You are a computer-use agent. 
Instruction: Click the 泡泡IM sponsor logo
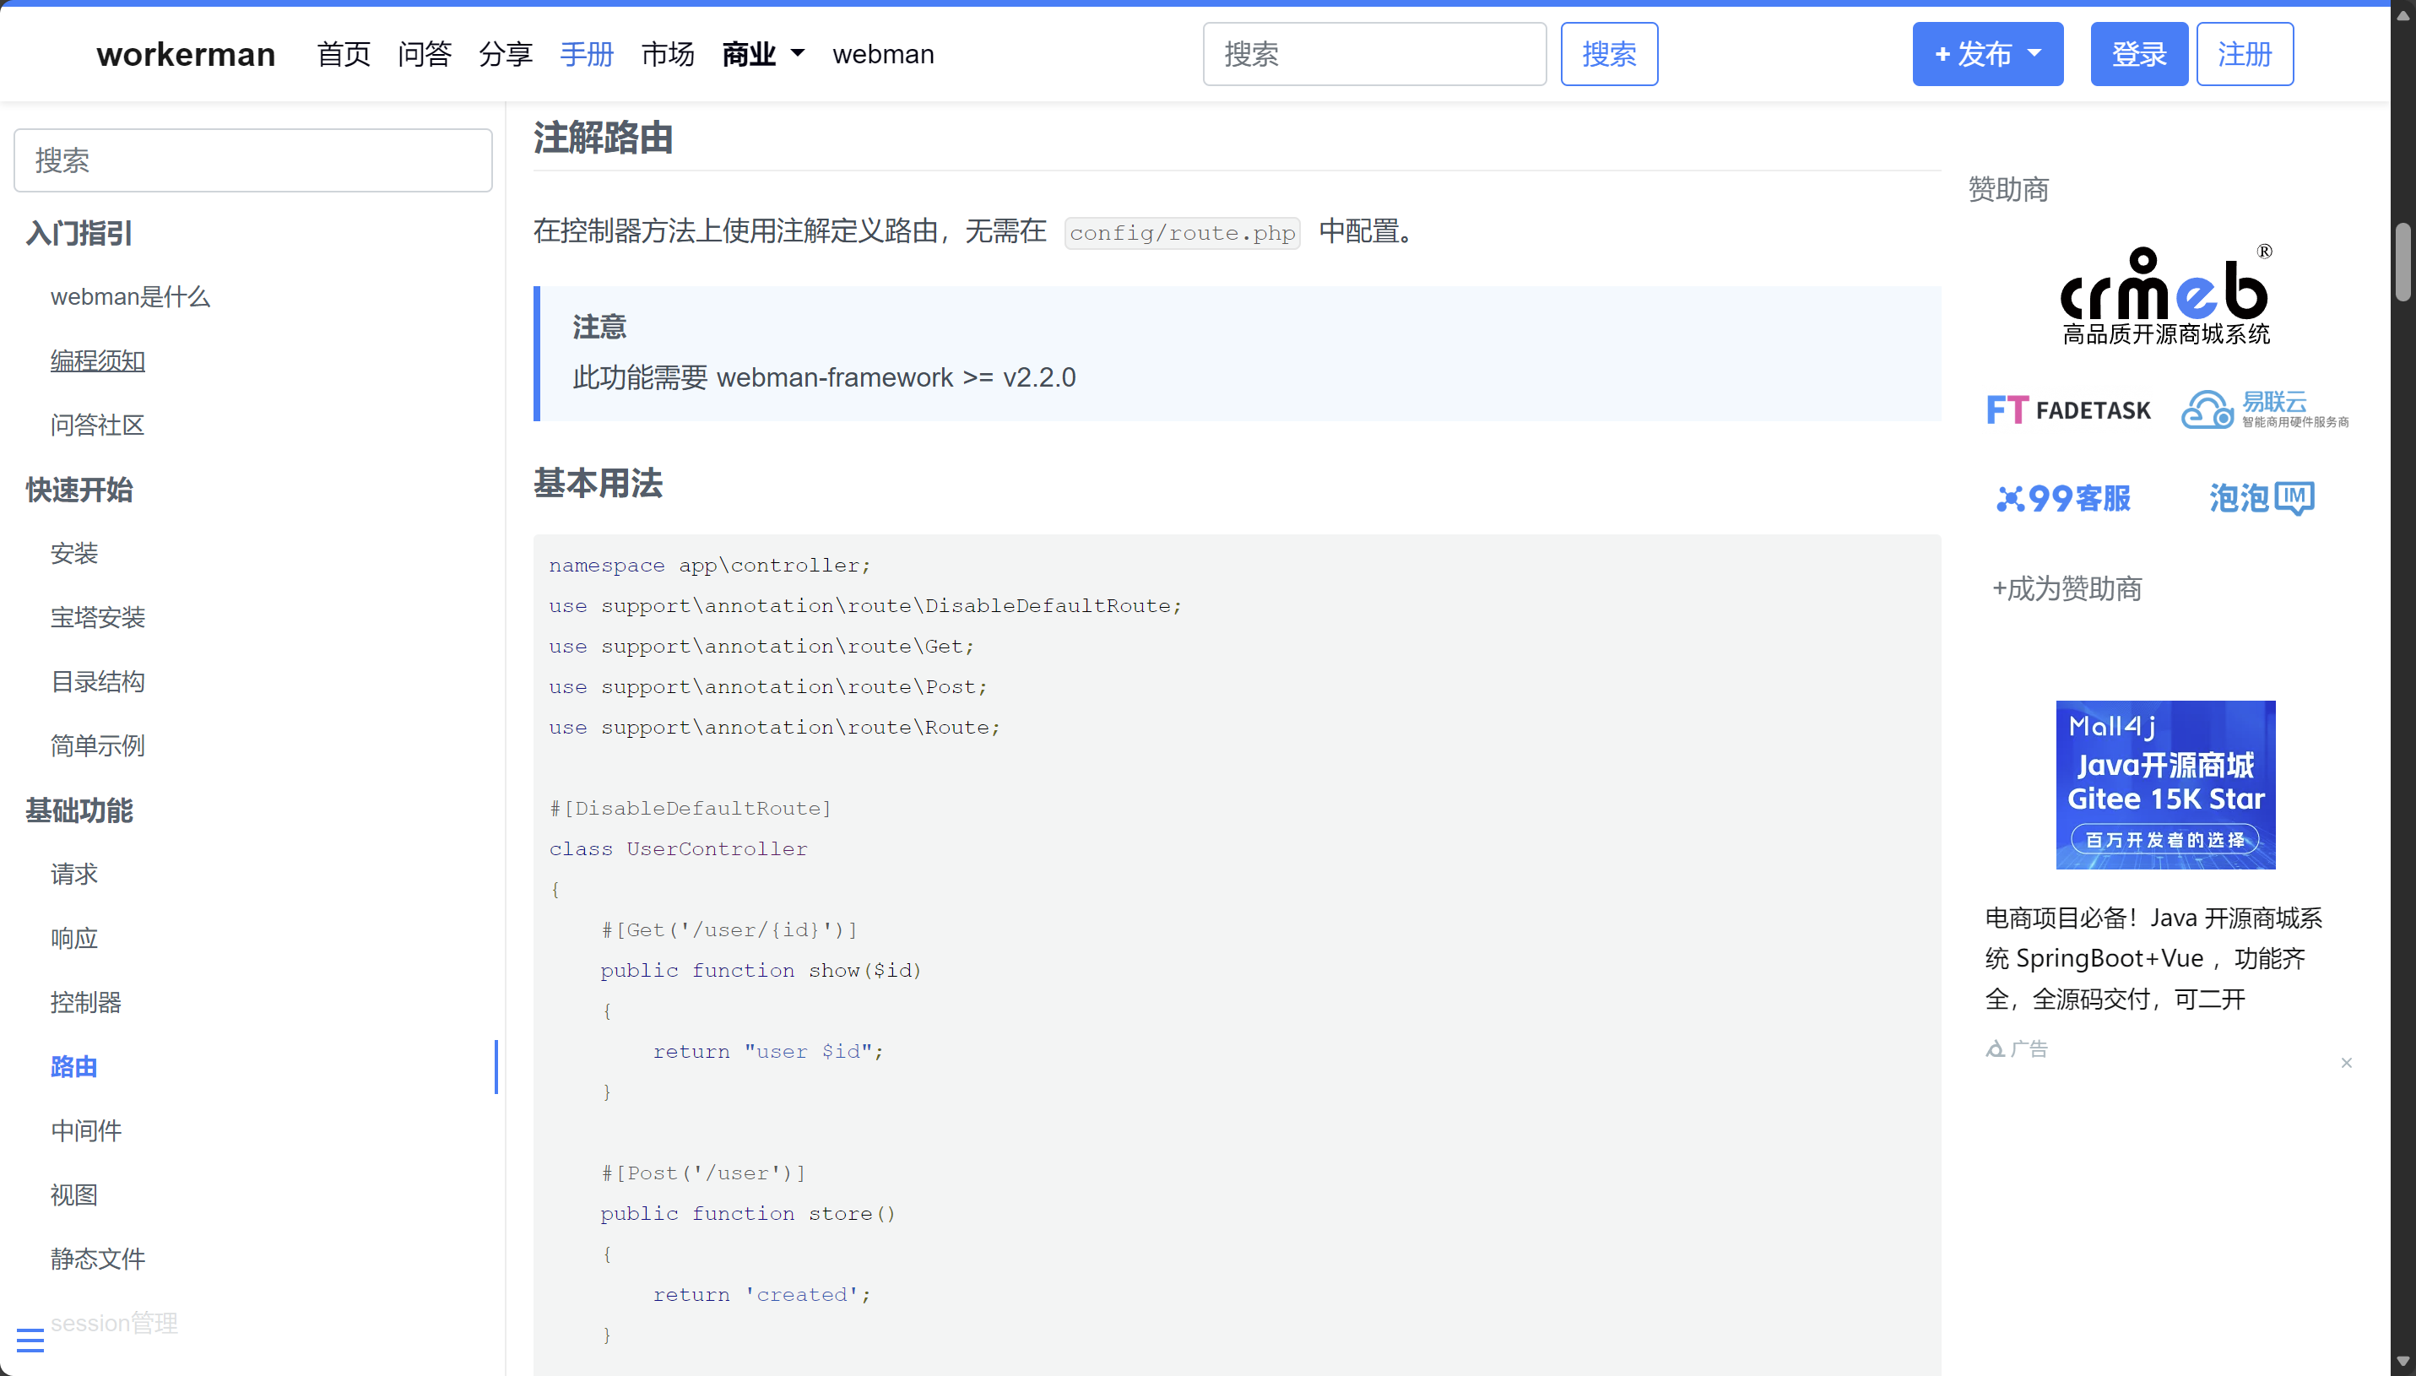coord(2260,498)
